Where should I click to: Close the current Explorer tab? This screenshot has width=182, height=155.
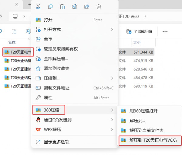pyautogui.click(x=17, y=4)
